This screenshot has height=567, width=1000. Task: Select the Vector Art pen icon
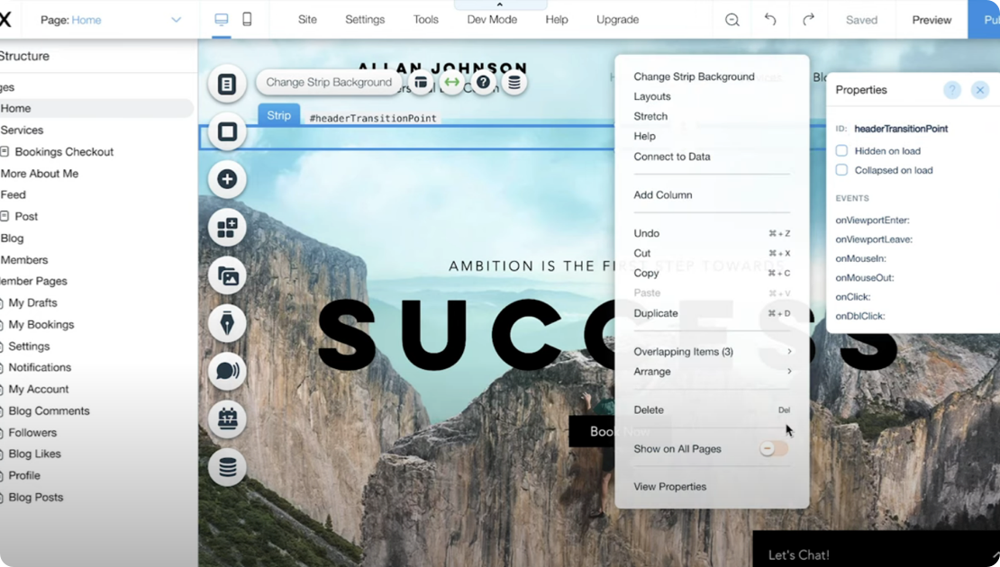[226, 323]
